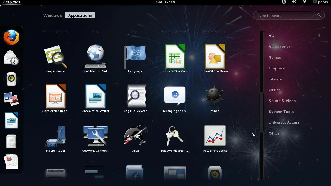
Task: Filter applications by Internet
Action: (276, 79)
